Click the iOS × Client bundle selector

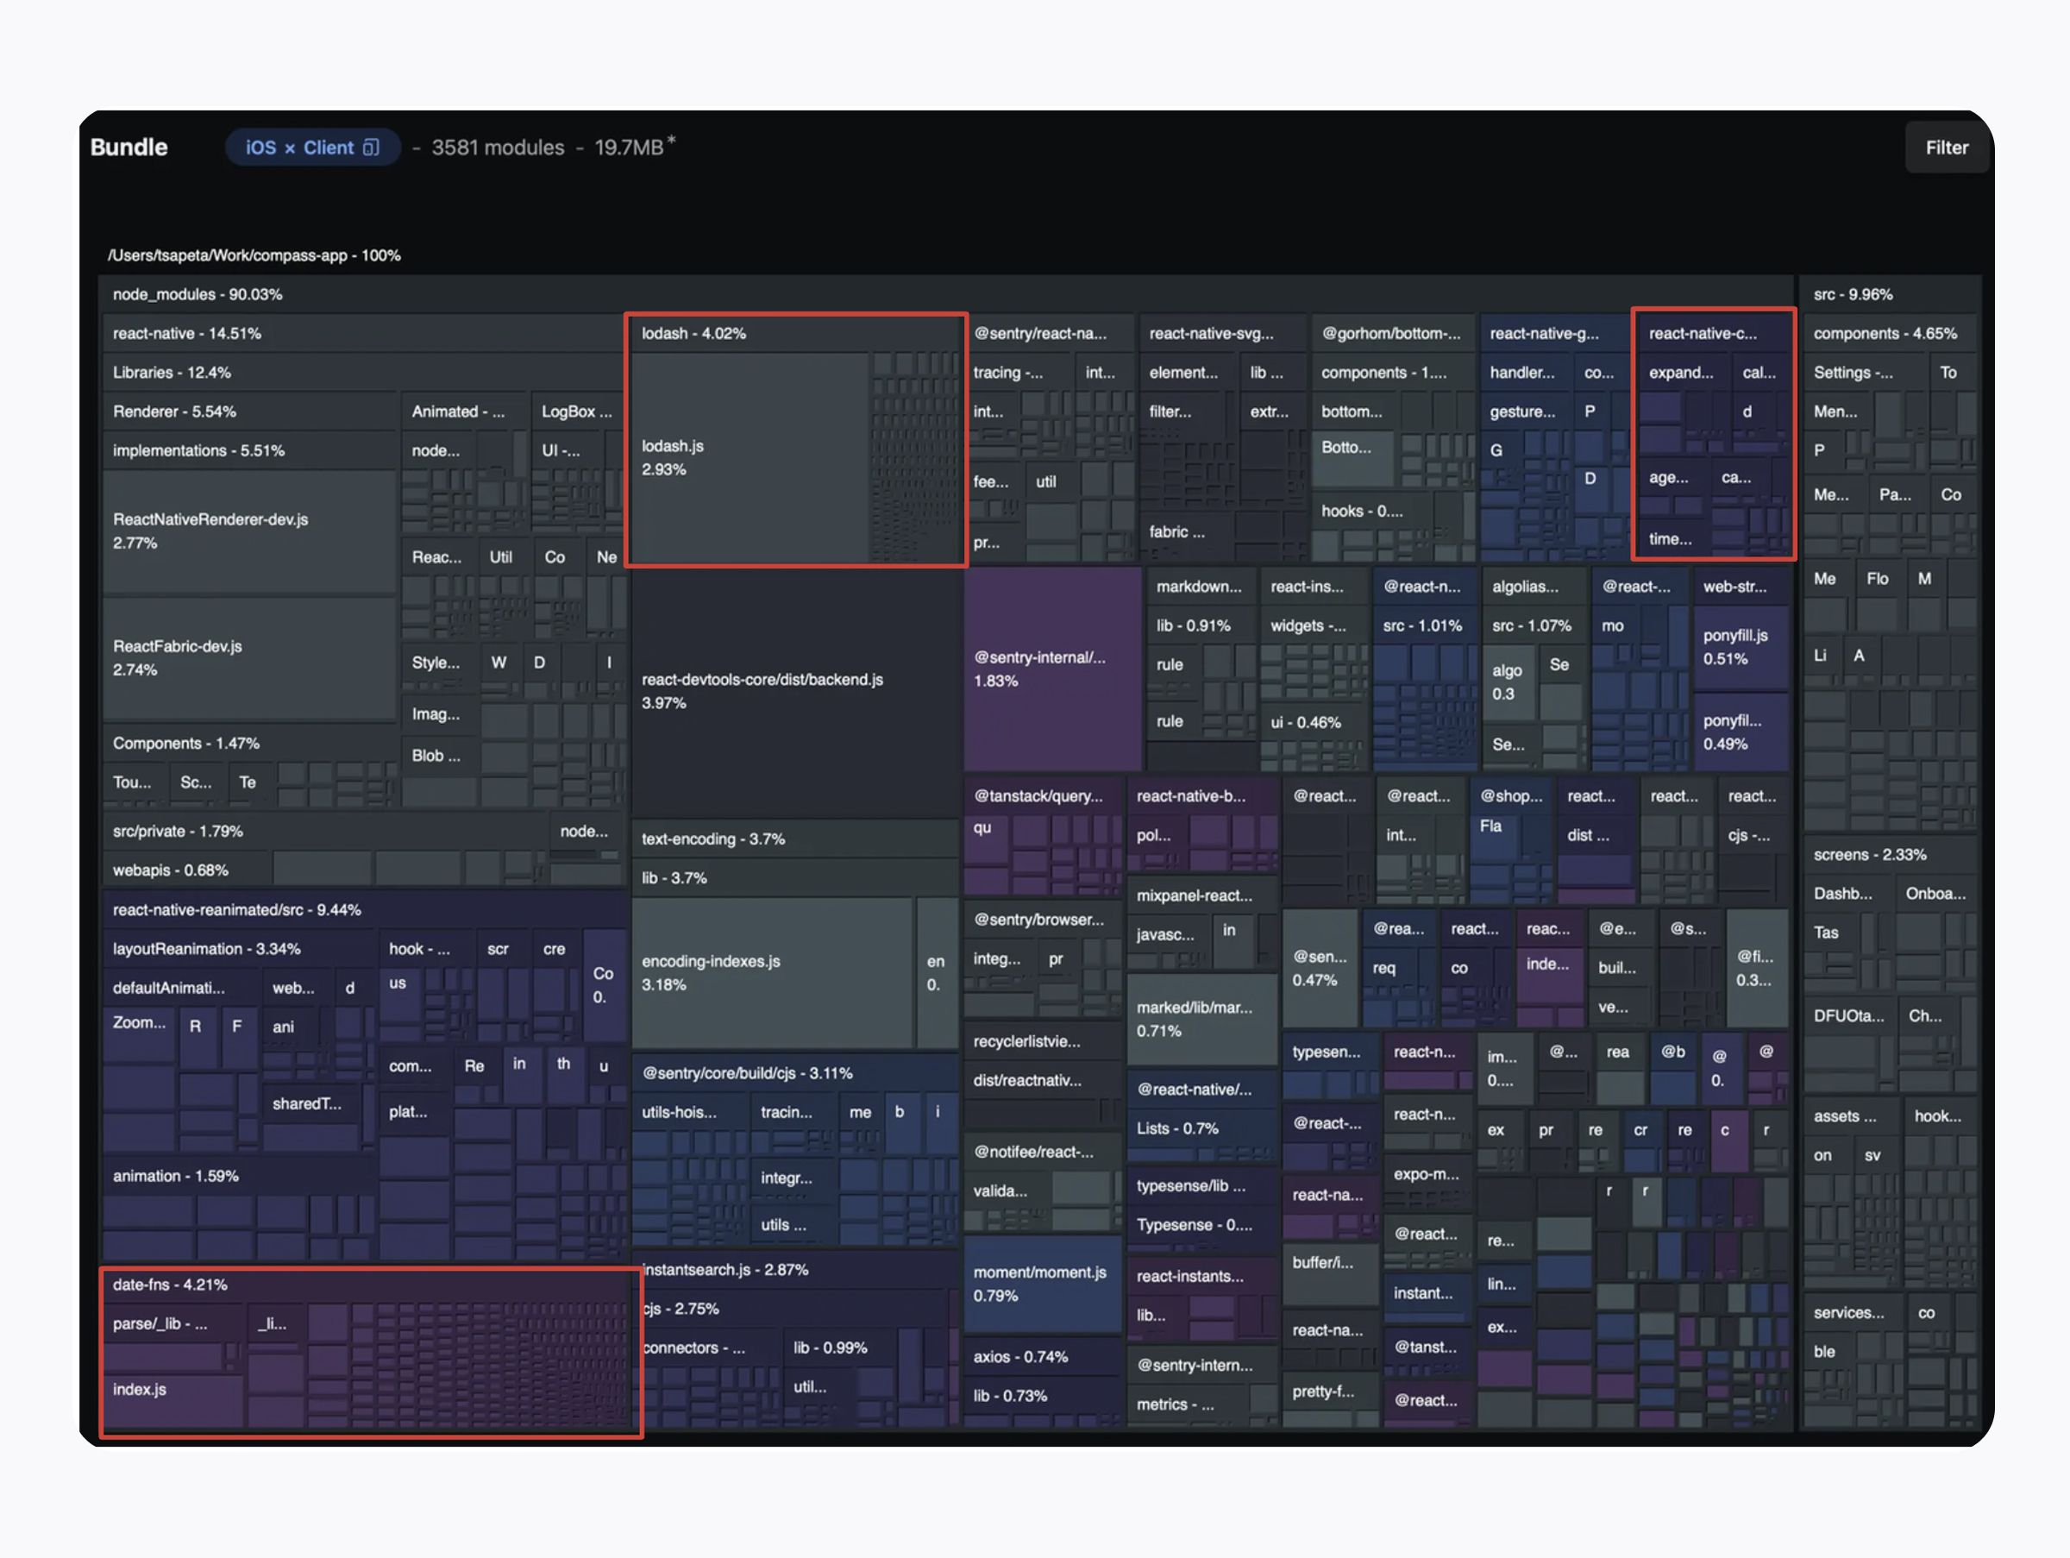coord(312,148)
